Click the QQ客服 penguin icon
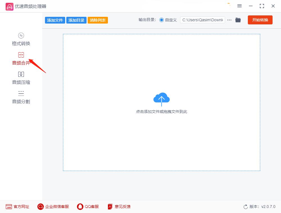This screenshot has width=281, height=213. [80, 207]
